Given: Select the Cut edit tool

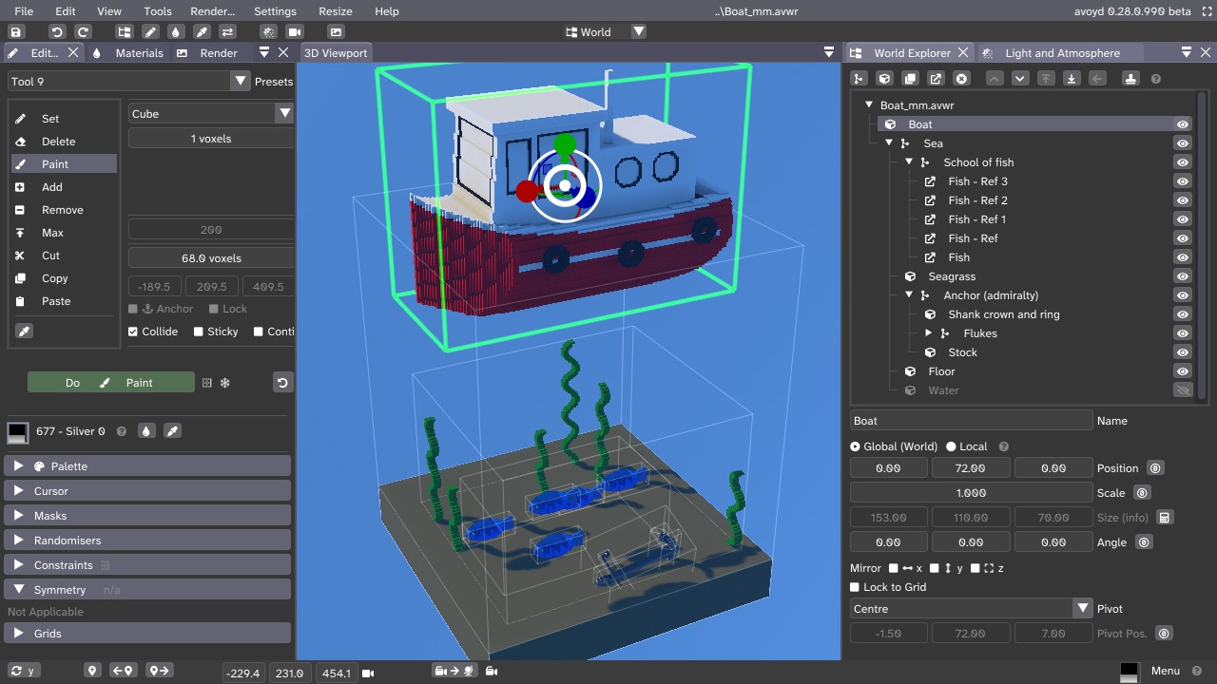Looking at the screenshot, I should [x=50, y=256].
